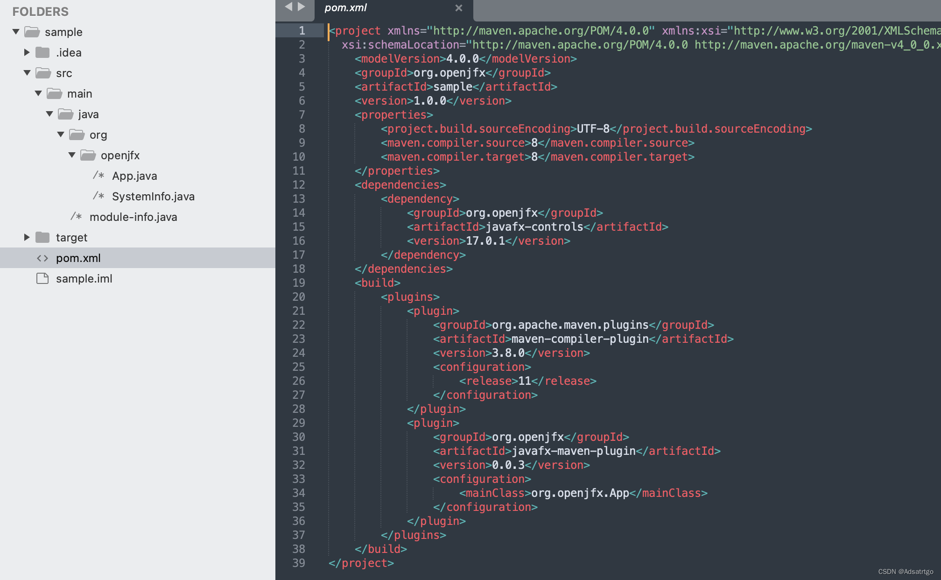Collapse the src folder triangle
The width and height of the screenshot is (941, 580).
(x=27, y=73)
